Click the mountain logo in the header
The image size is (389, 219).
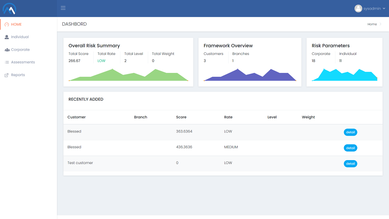(9, 8)
